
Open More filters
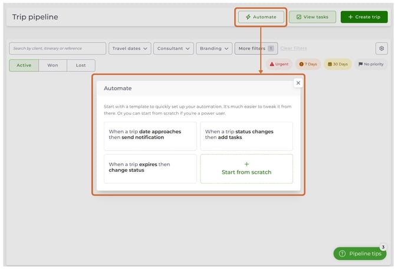pos(256,48)
